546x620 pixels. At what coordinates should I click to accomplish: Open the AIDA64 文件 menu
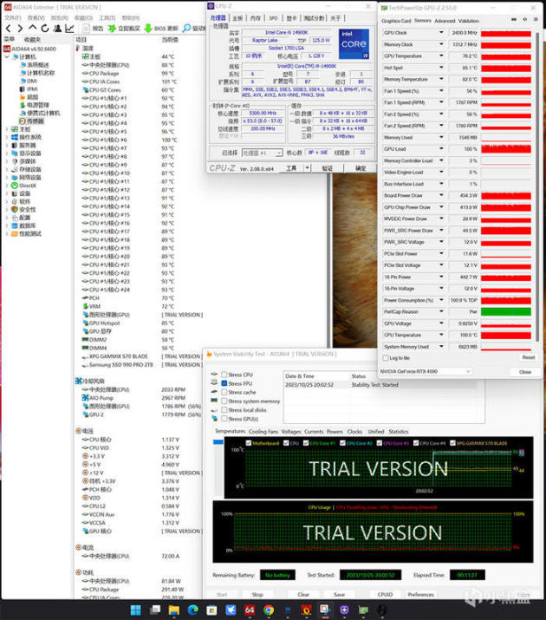pos(13,18)
